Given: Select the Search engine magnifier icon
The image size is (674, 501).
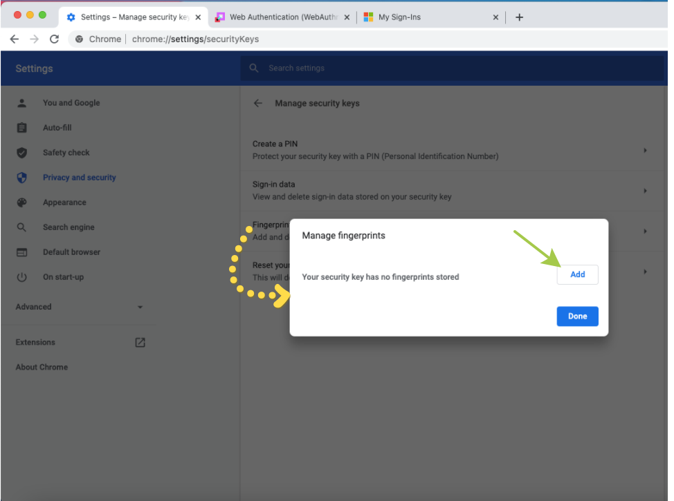Looking at the screenshot, I should pos(22,227).
